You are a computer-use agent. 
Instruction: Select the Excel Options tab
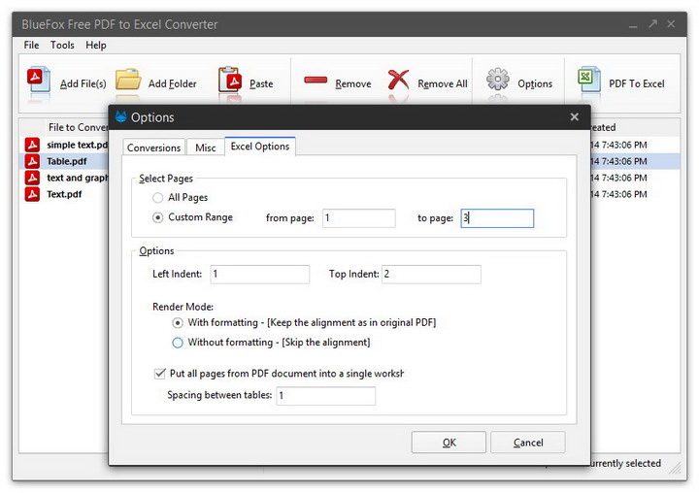point(260,147)
